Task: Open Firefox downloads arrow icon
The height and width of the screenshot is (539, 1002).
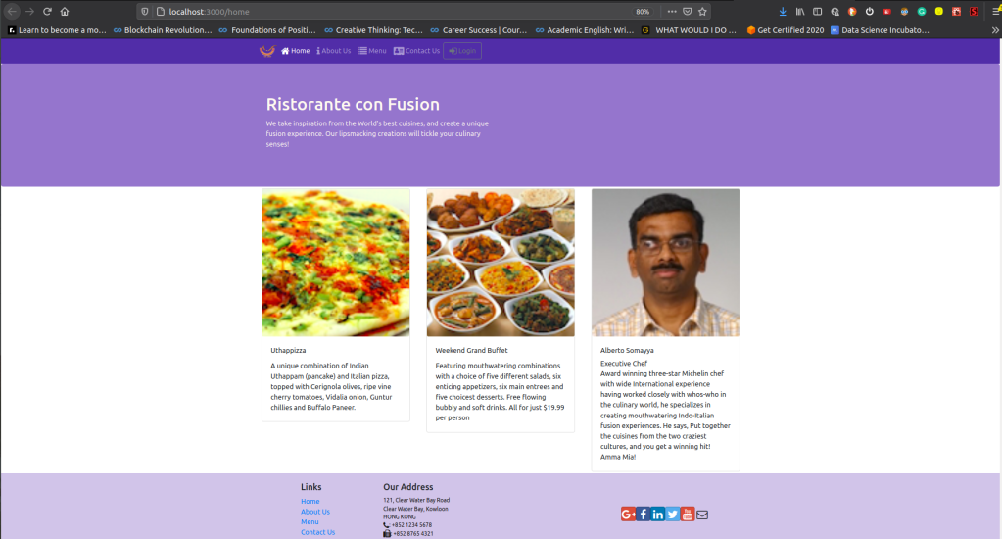Action: [x=782, y=12]
